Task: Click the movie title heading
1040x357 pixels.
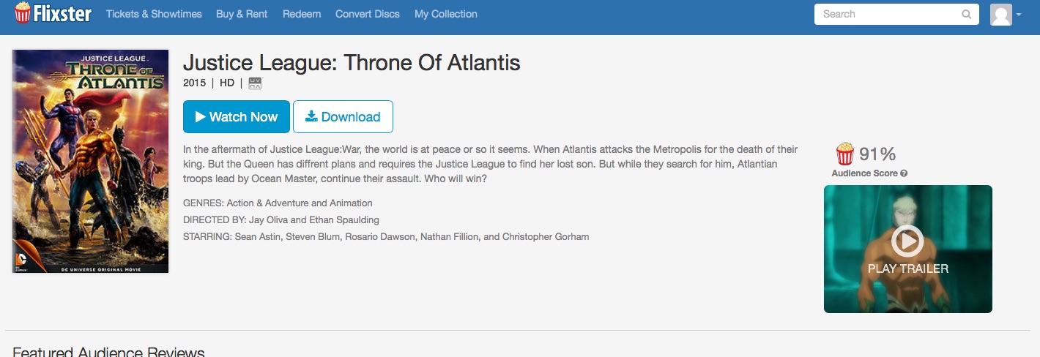Action: point(352,63)
